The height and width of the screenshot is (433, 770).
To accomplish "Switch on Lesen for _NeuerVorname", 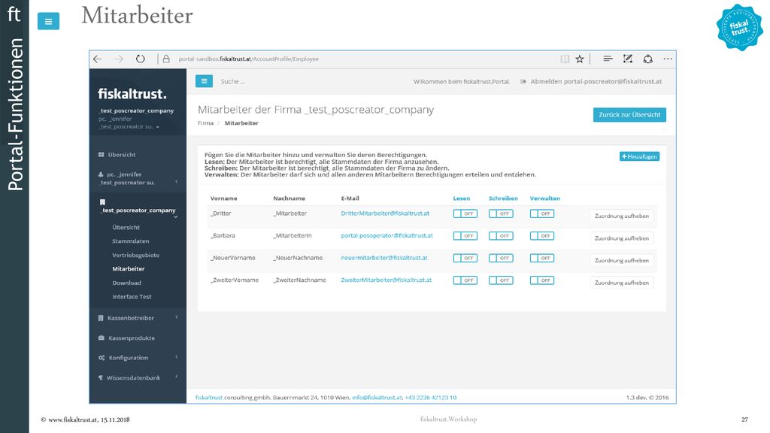I will coord(465,258).
